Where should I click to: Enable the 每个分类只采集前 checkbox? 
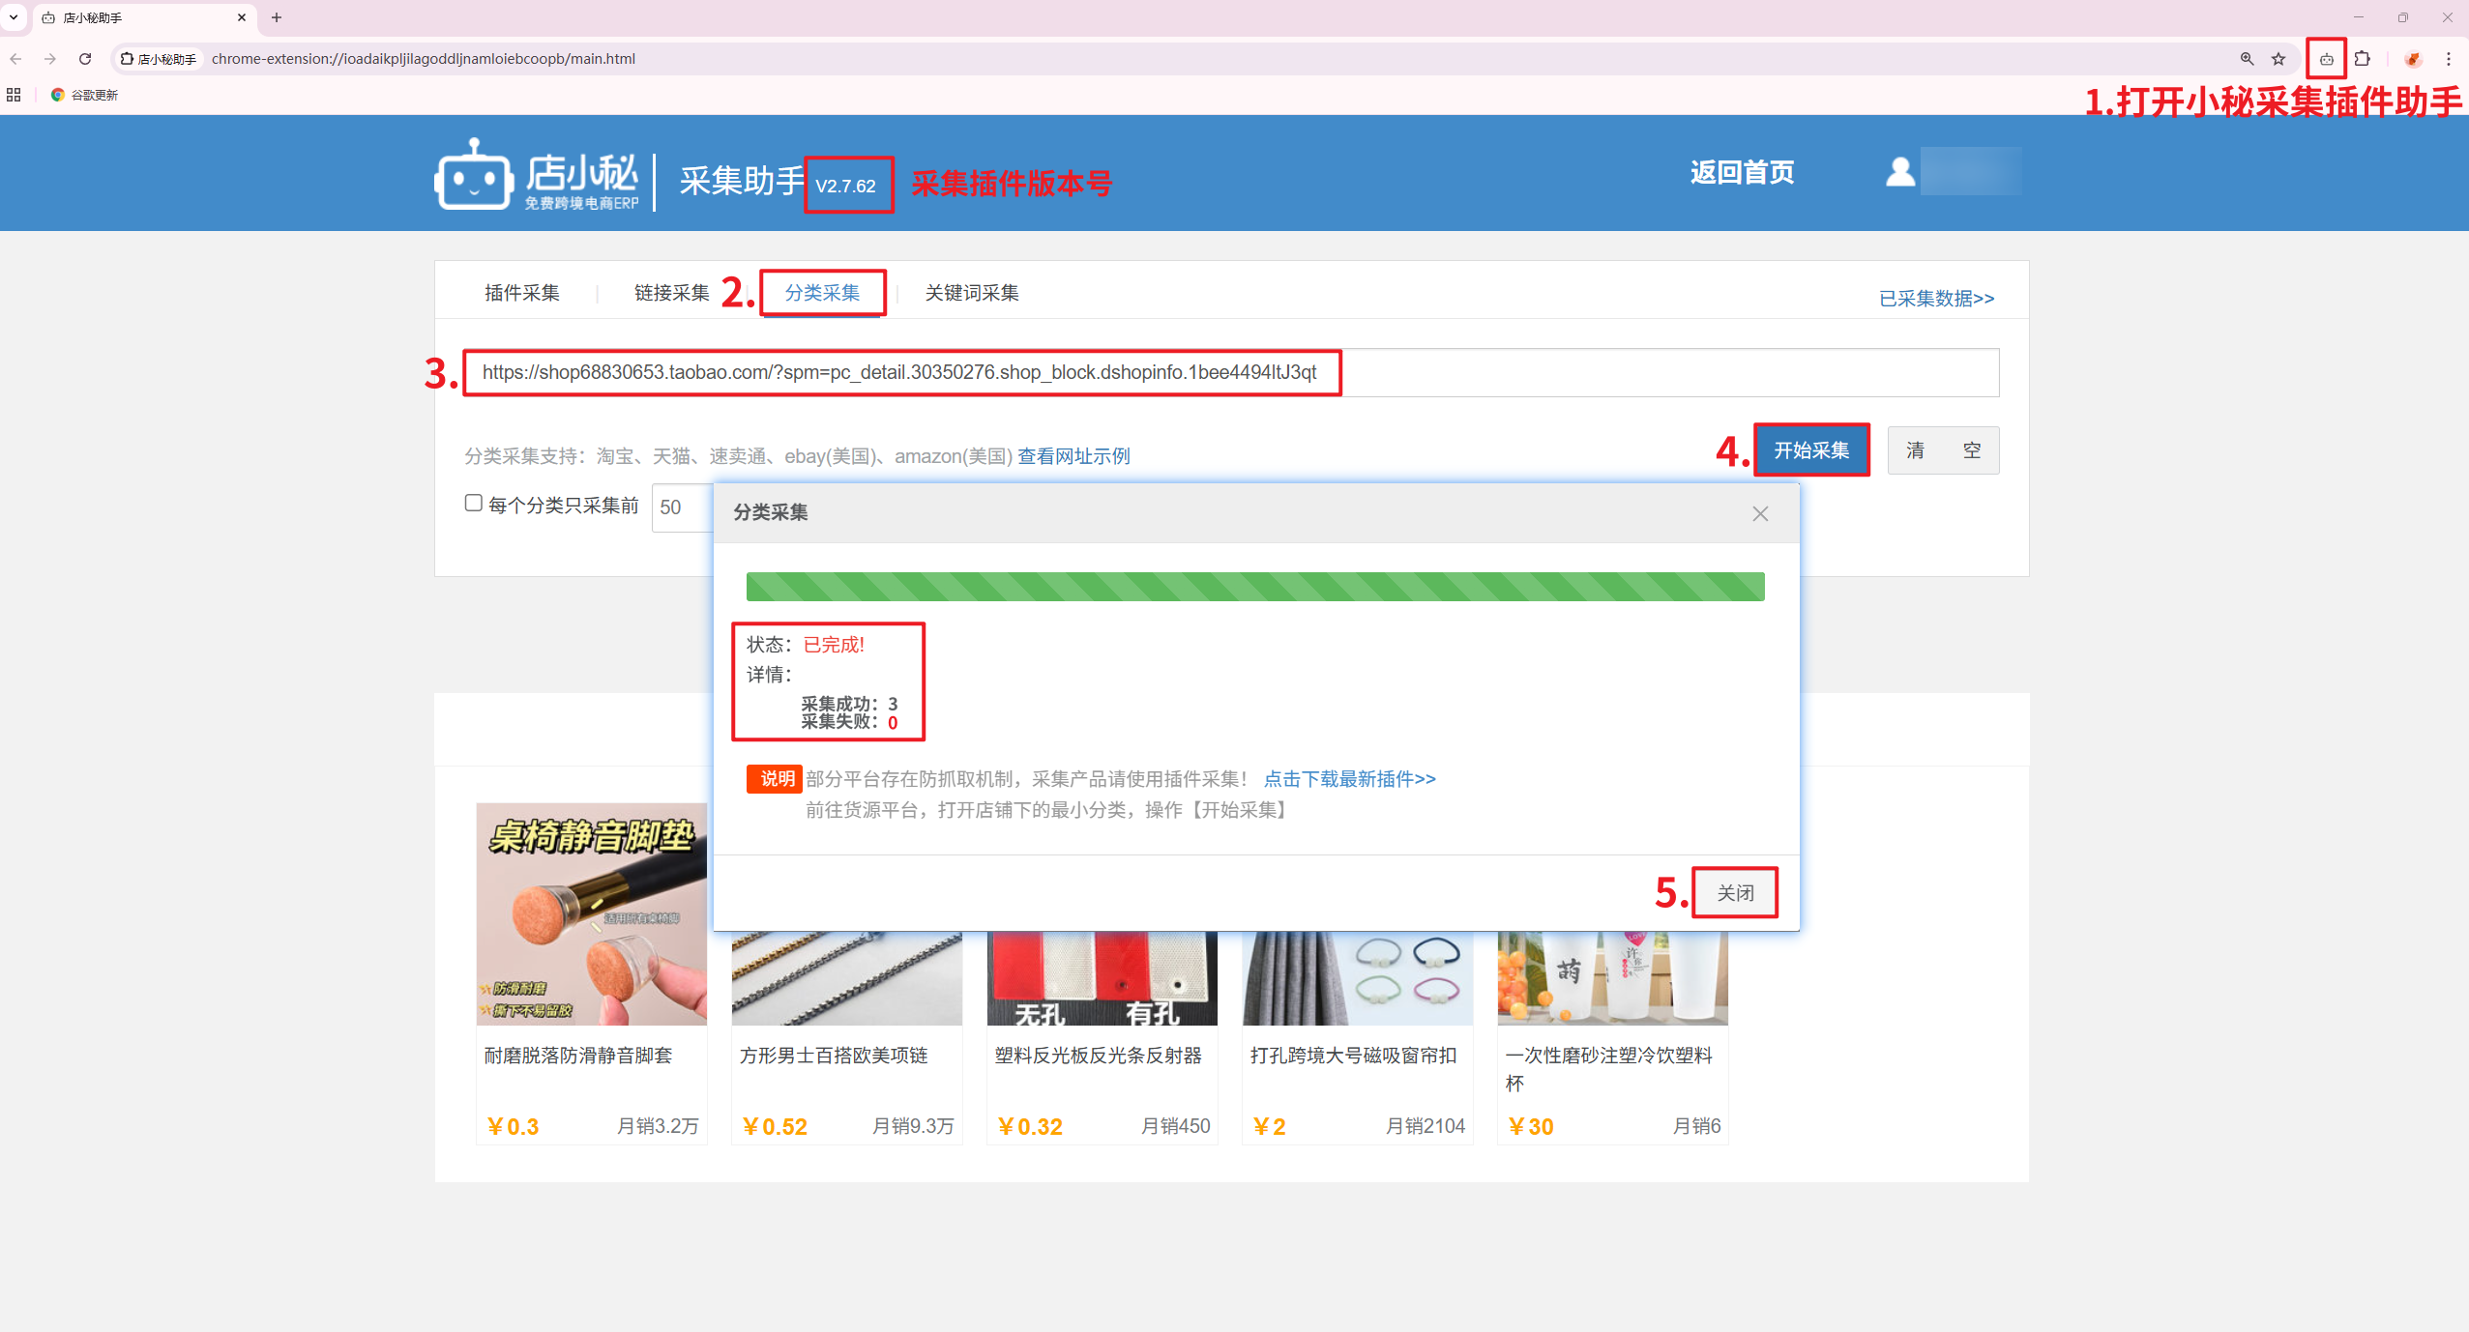(473, 503)
